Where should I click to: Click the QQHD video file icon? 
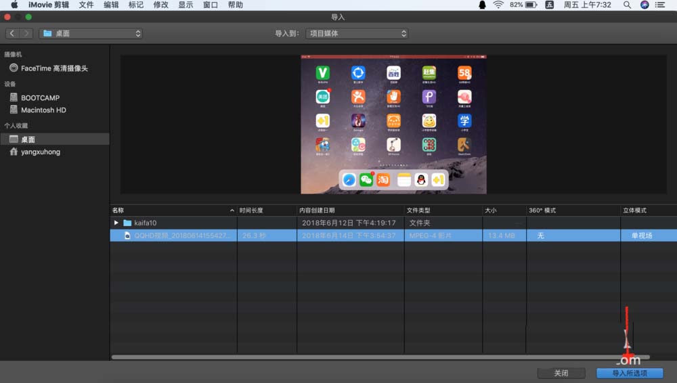pos(127,235)
